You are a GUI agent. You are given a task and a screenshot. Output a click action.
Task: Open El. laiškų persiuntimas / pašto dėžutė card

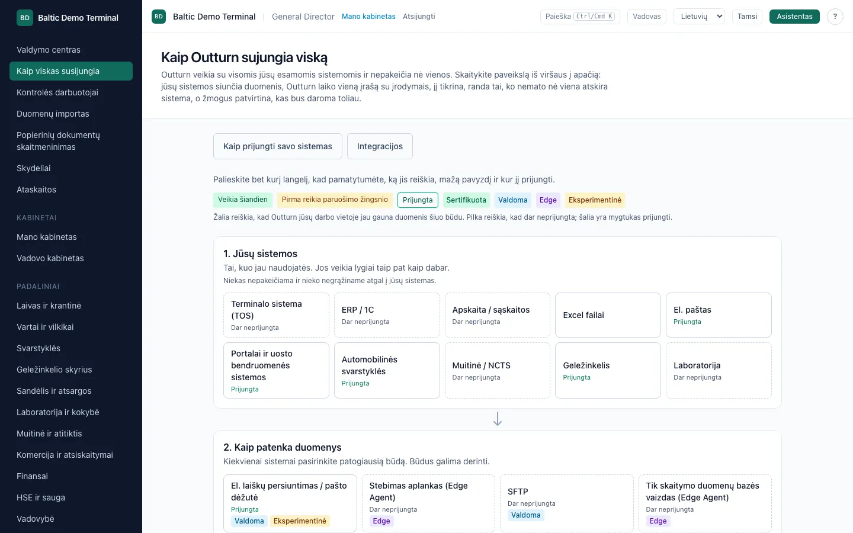click(x=290, y=503)
